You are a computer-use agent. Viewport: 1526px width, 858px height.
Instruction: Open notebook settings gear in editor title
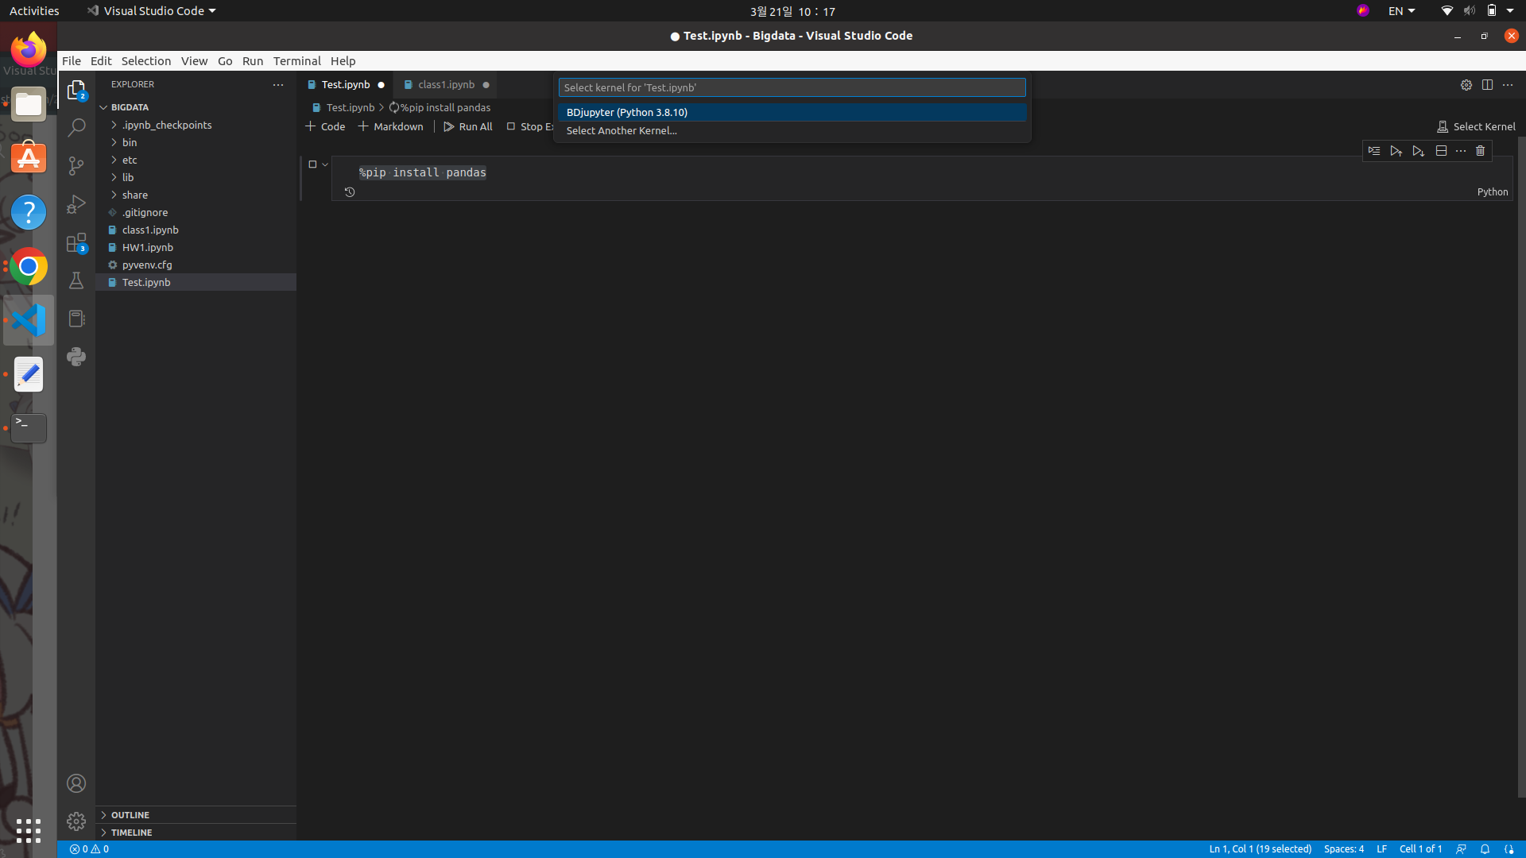(x=1466, y=85)
